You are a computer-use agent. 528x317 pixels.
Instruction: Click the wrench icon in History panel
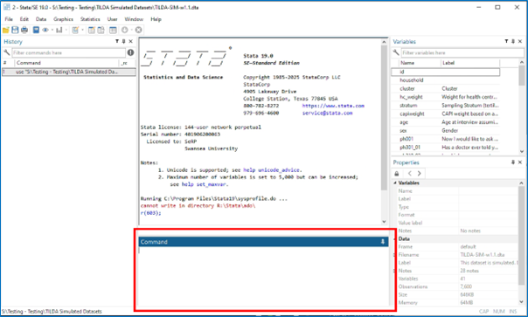6,52
